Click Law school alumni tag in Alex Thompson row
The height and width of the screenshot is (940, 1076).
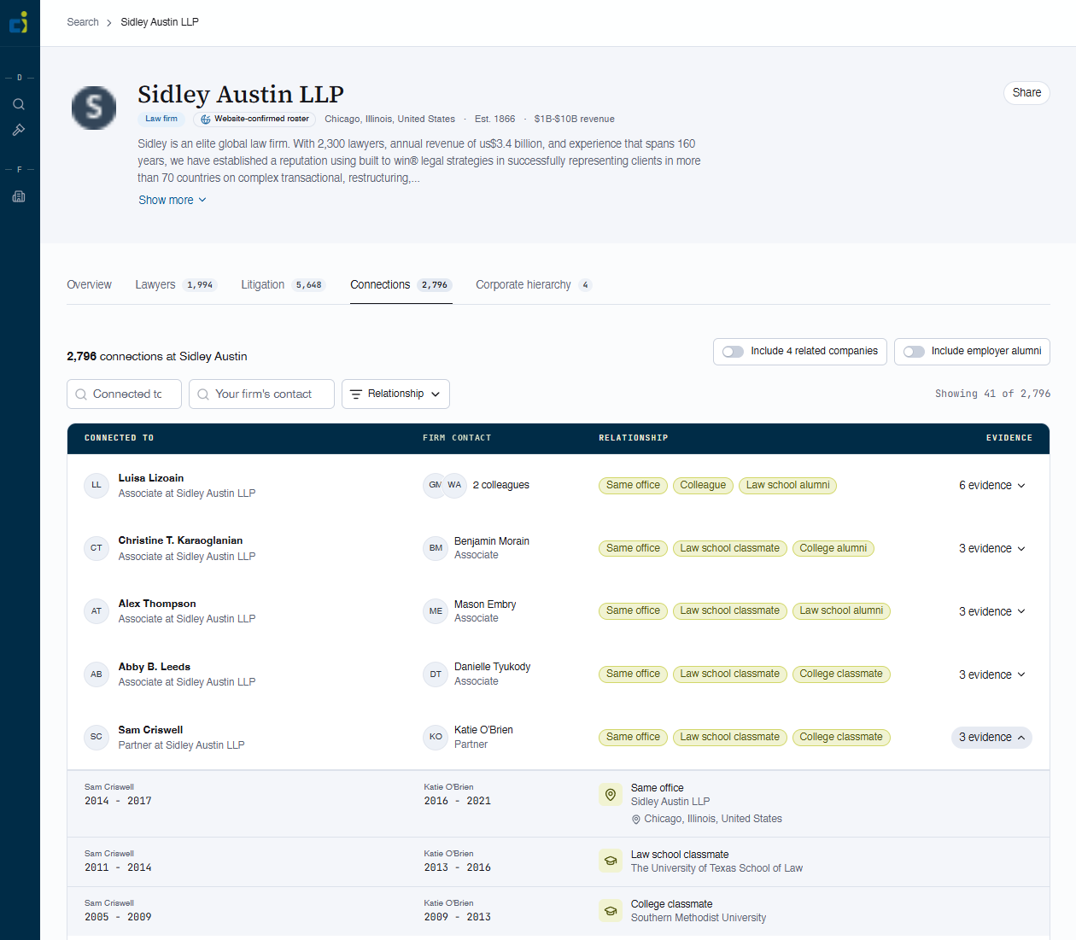tap(841, 611)
